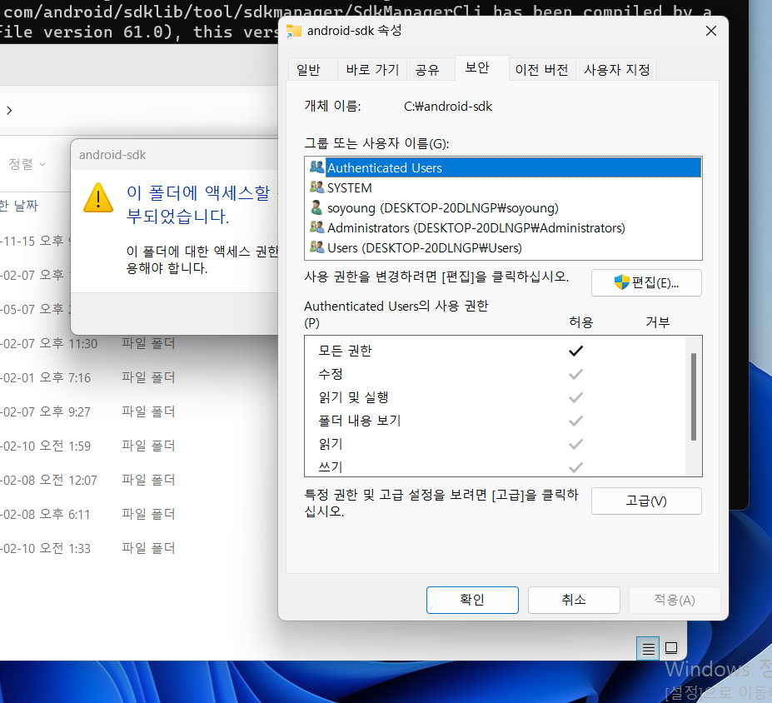Viewport: 772px width, 703px height.
Task: Cancel with the 취소 button
Action: tap(574, 600)
